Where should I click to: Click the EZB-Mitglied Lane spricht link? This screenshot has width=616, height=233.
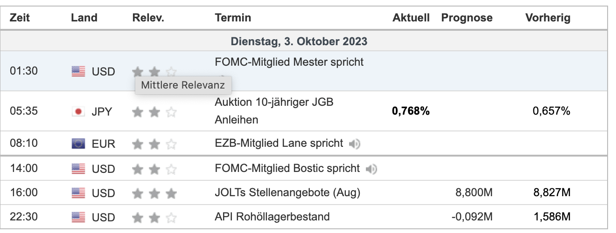tap(279, 143)
